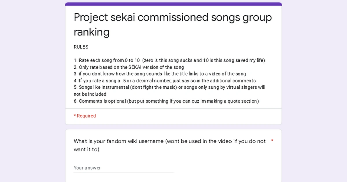Click rule 6 about optional comments
Screen dimensions: 347x182
click(166, 101)
